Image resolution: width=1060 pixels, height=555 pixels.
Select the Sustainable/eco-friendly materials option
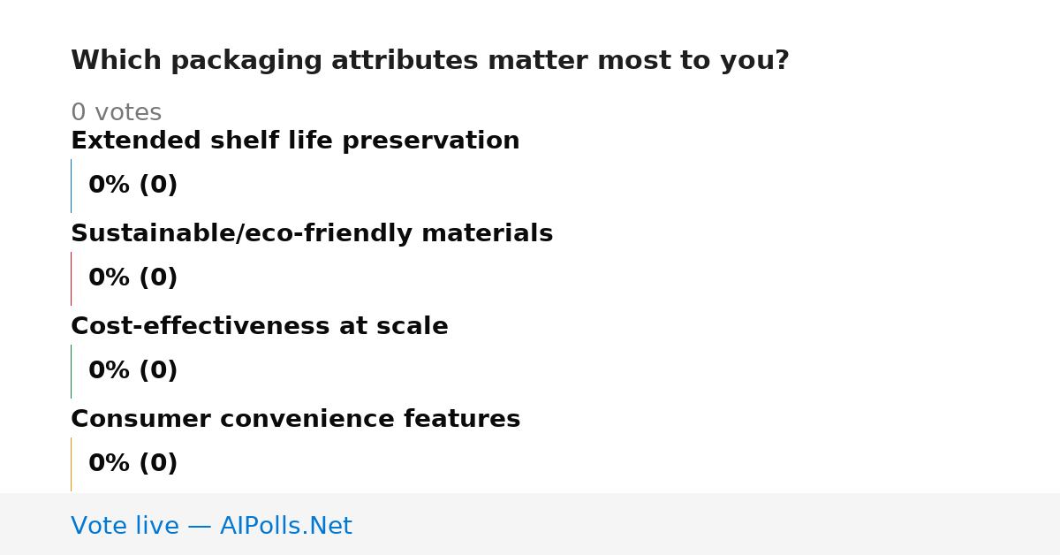click(312, 234)
